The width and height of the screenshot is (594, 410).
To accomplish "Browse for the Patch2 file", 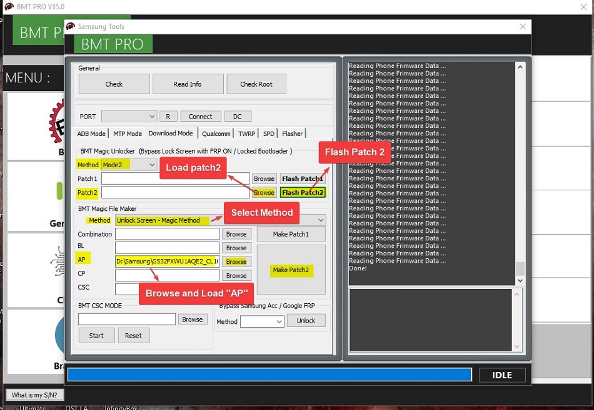I will coord(264,192).
